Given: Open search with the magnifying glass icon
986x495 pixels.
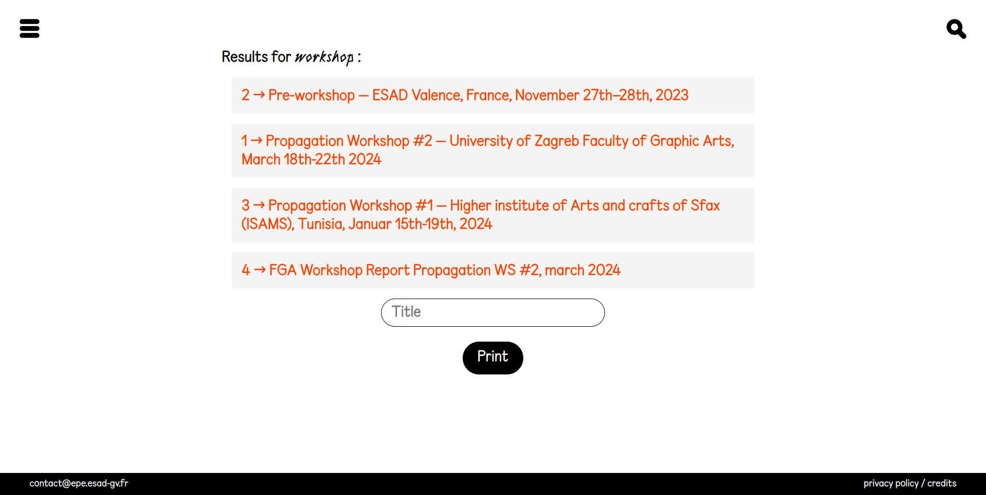Looking at the screenshot, I should tap(956, 29).
